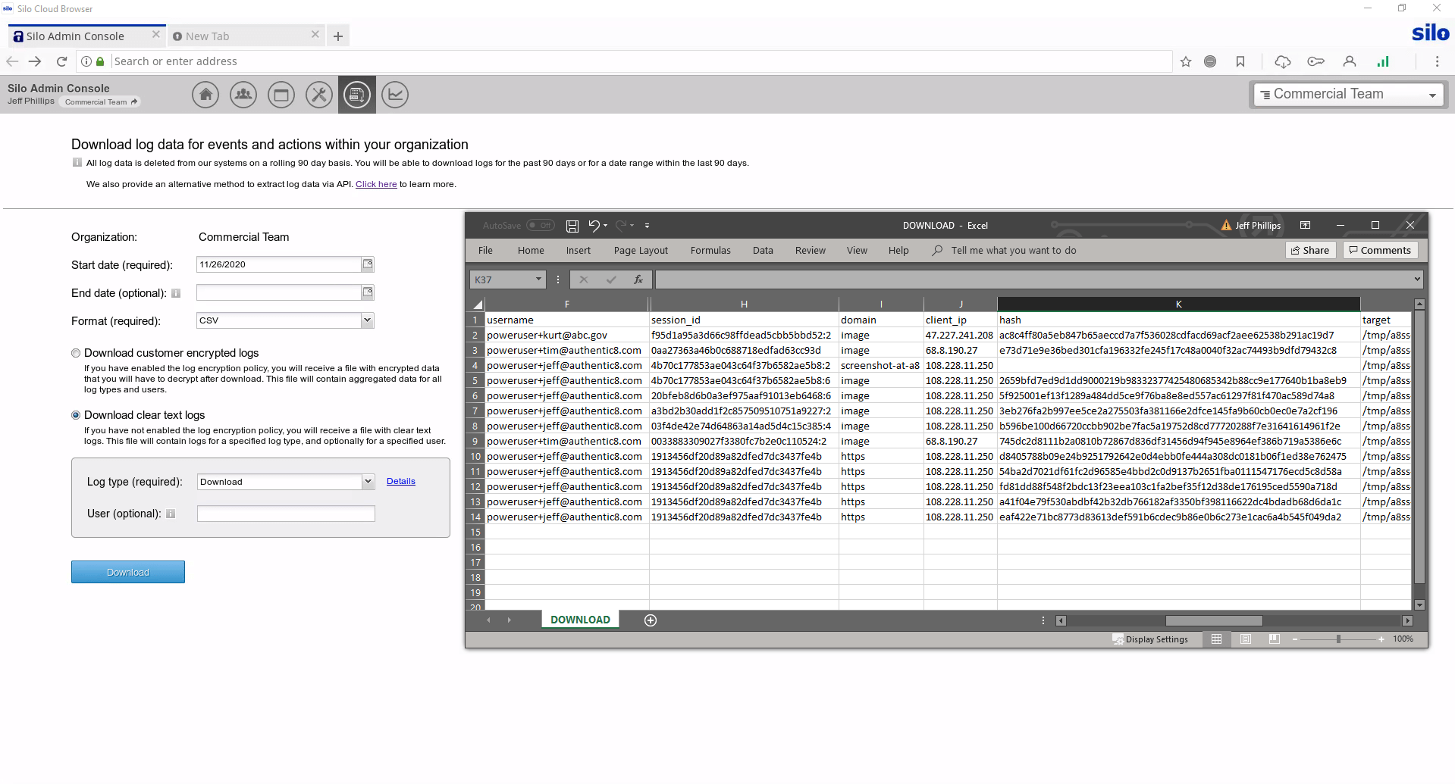Viewport: 1455px width, 784px height.
Task: Select column K header in Excel
Action: [1178, 304]
